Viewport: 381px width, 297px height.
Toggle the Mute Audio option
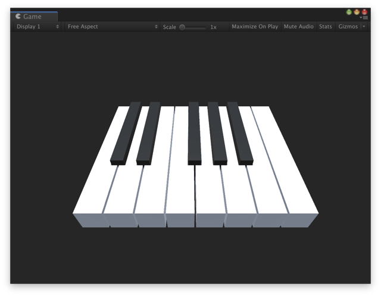298,27
